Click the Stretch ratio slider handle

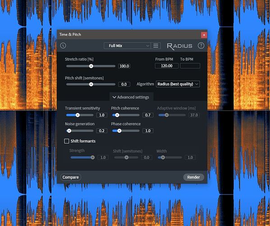click(91, 66)
